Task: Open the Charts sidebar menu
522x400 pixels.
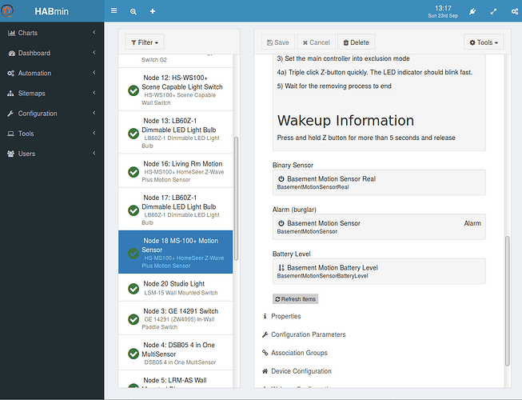Action: 52,33
